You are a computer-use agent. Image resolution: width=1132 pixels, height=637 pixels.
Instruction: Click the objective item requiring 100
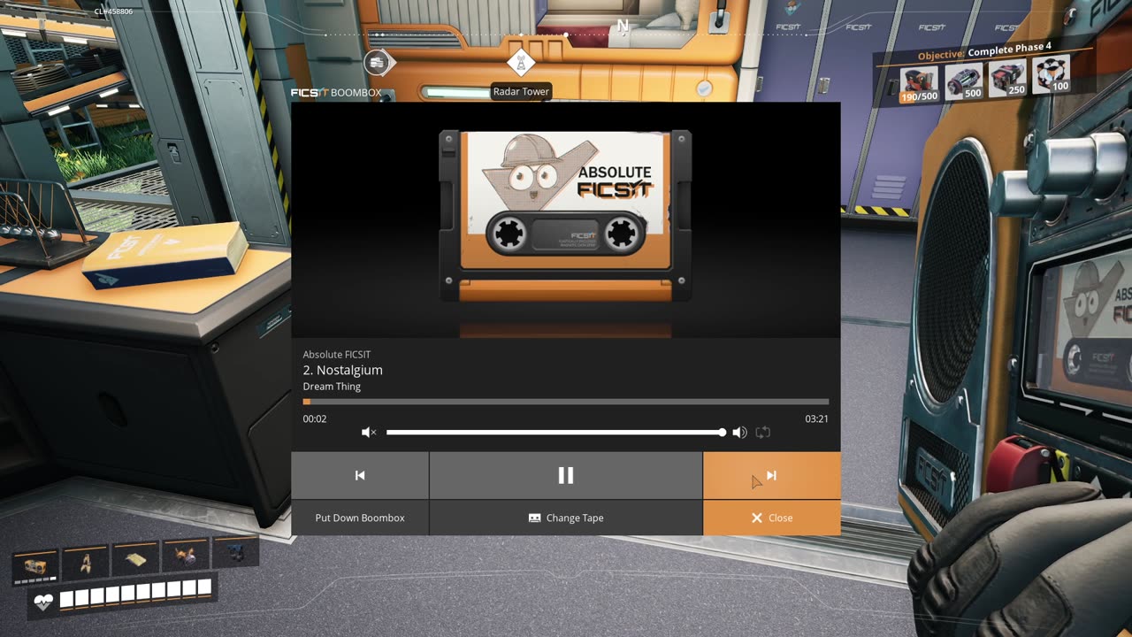1051,73
